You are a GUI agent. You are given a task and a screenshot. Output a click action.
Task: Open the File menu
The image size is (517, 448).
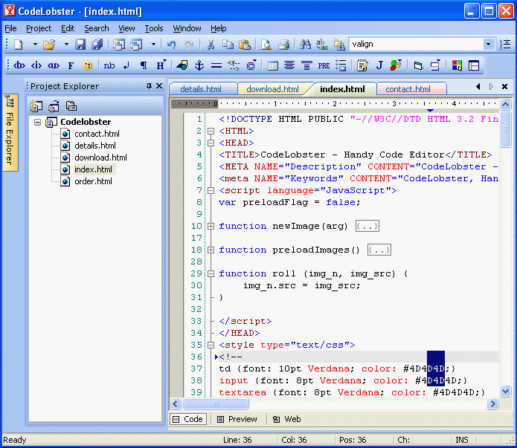(x=10, y=28)
